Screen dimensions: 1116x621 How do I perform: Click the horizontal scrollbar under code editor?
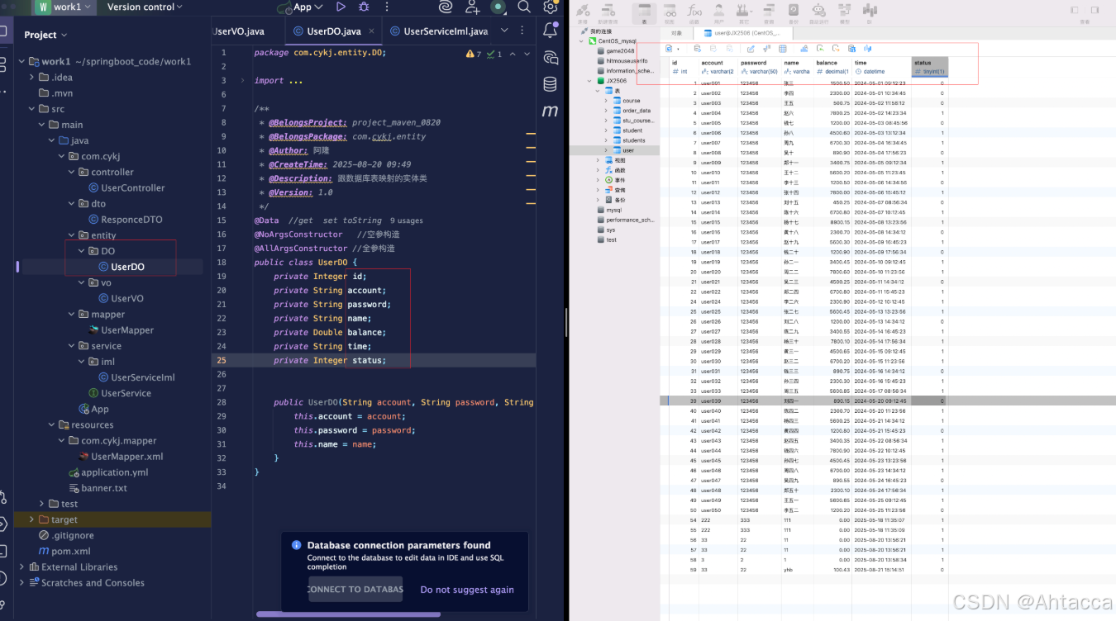coord(348,614)
